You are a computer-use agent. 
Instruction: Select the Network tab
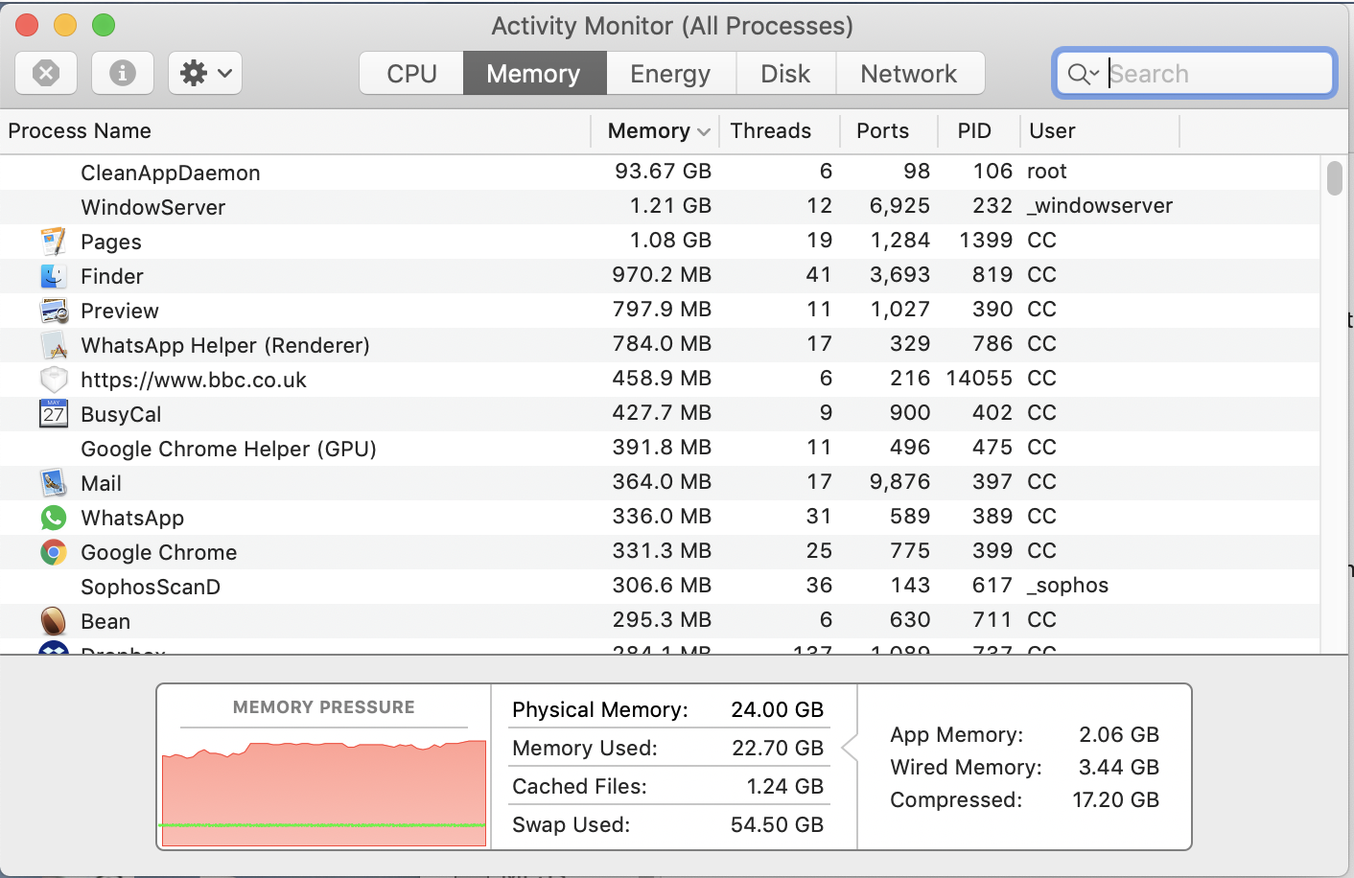tap(908, 74)
